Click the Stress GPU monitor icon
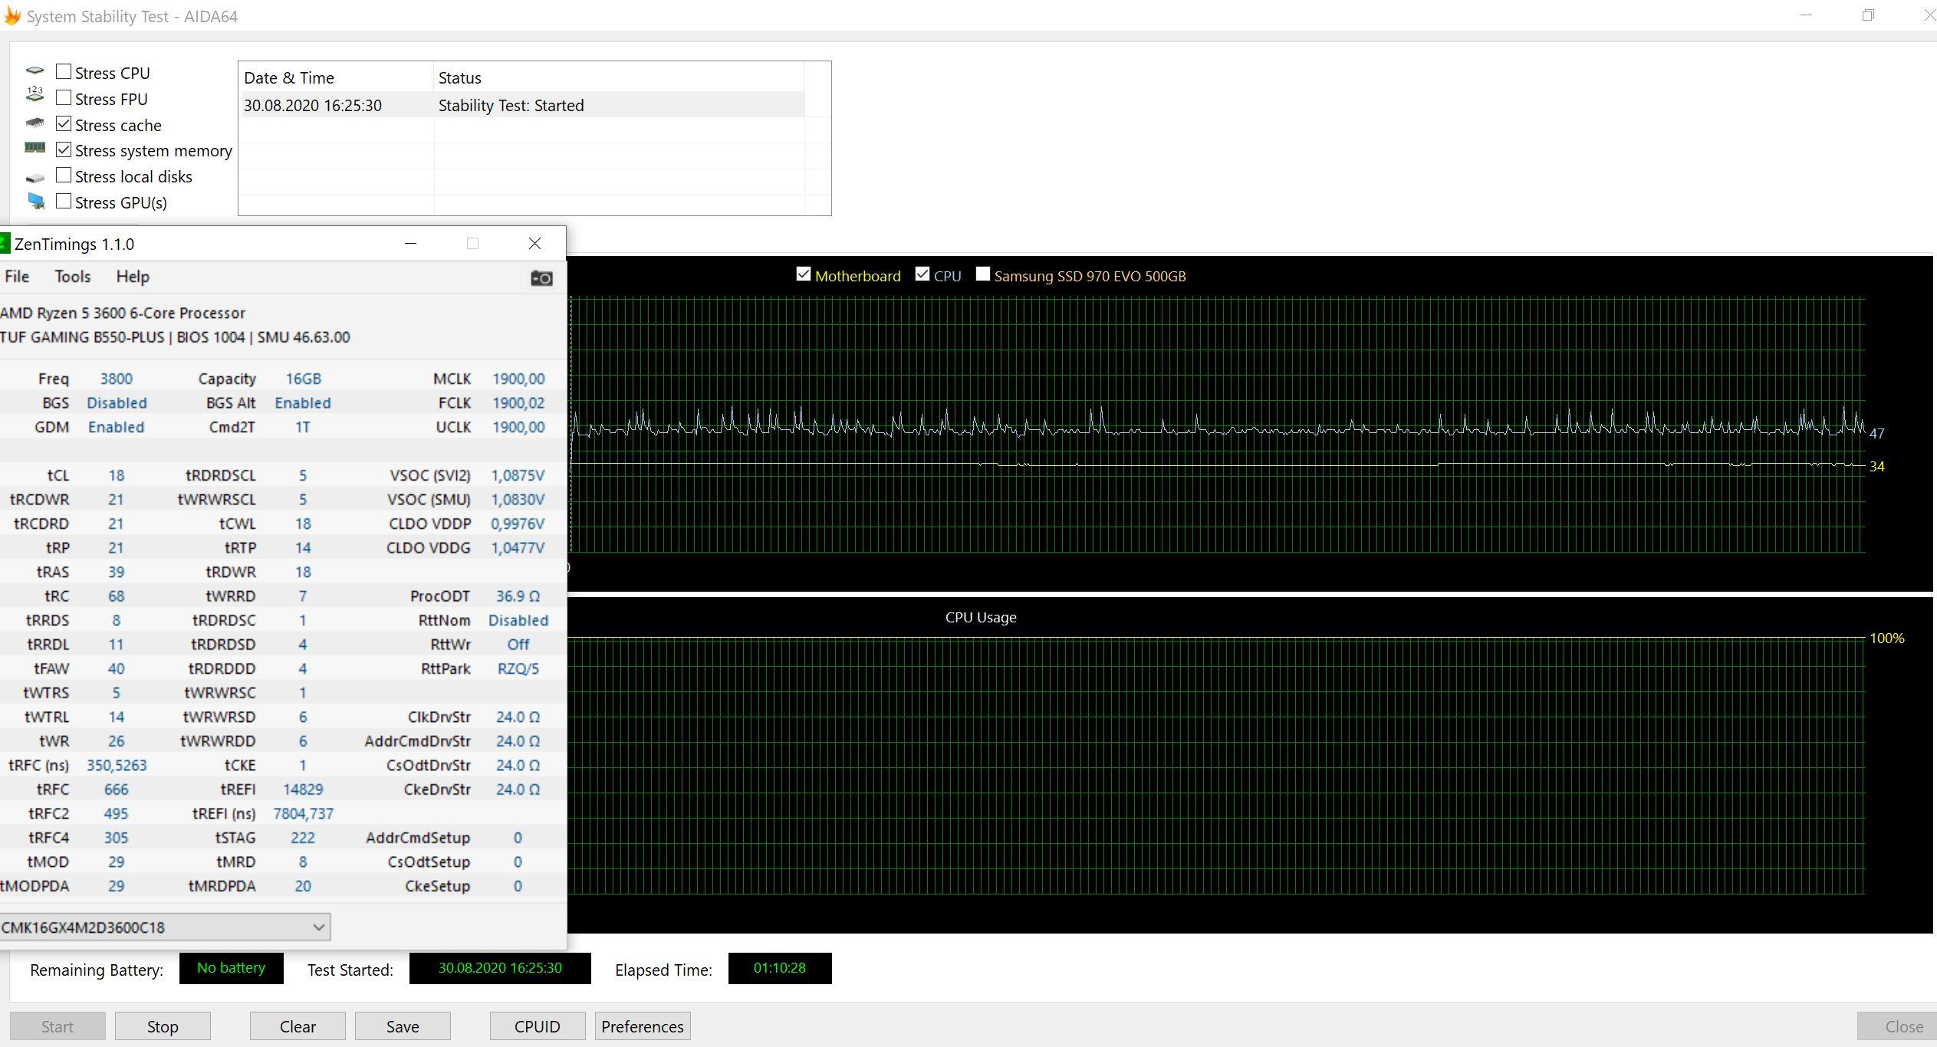Screen dimensions: 1937x1047 (35, 201)
